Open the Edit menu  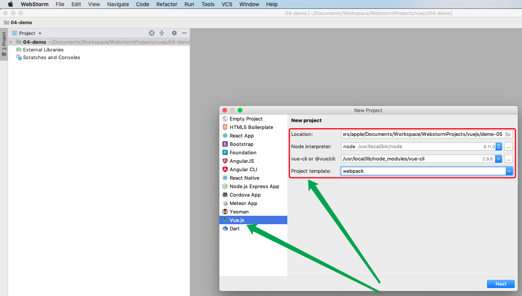76,4
